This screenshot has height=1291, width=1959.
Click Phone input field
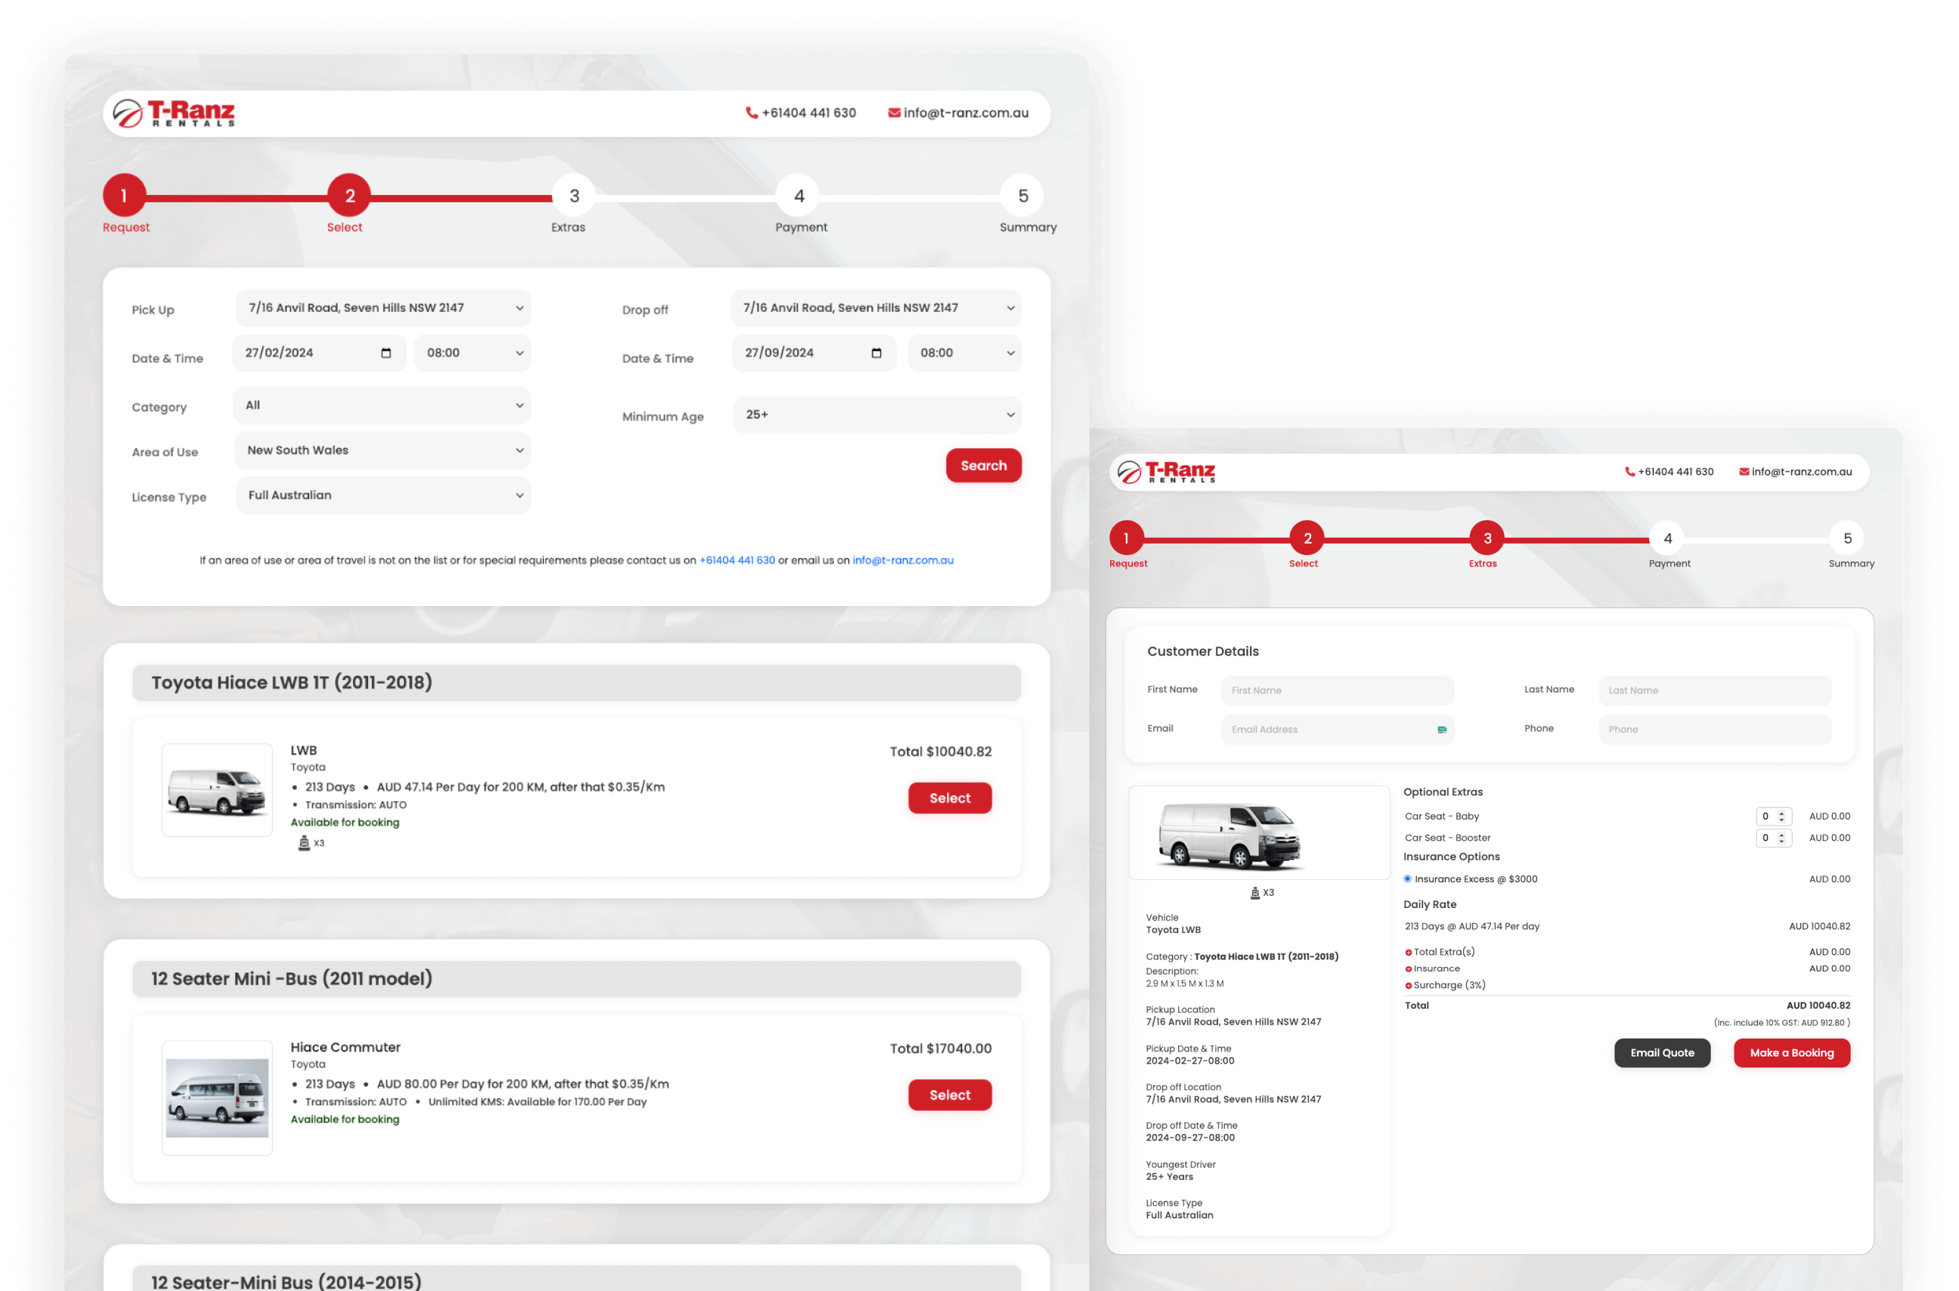[1715, 729]
